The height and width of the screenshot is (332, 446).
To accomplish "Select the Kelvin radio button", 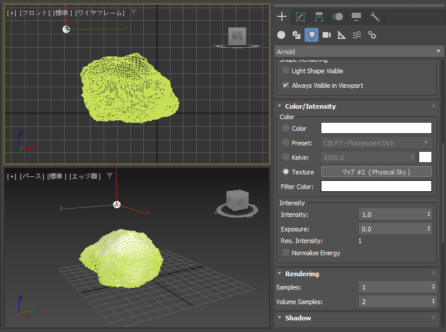I will point(285,157).
